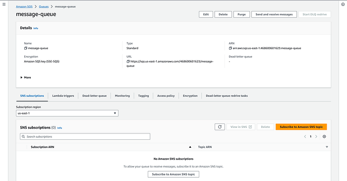Copy the queue ARN value
This screenshot has width=347, height=181.
231,48
